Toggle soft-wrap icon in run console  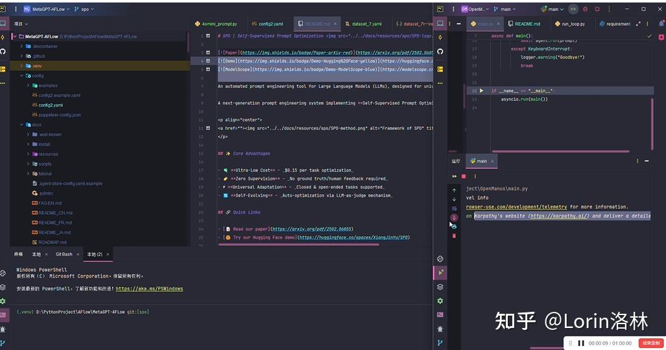point(454,208)
